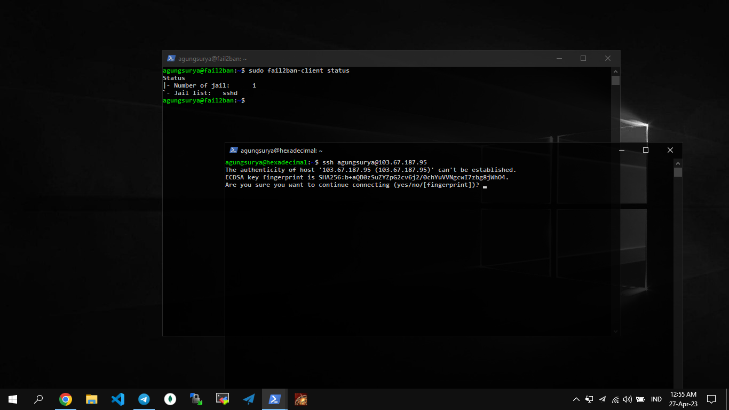The width and height of the screenshot is (729, 410).
Task: Maximize the hexadecimal terminal window
Action: 646,151
